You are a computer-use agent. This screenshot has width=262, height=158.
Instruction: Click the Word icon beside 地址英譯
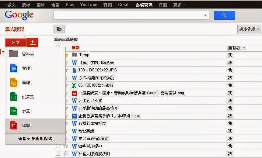coord(74,131)
